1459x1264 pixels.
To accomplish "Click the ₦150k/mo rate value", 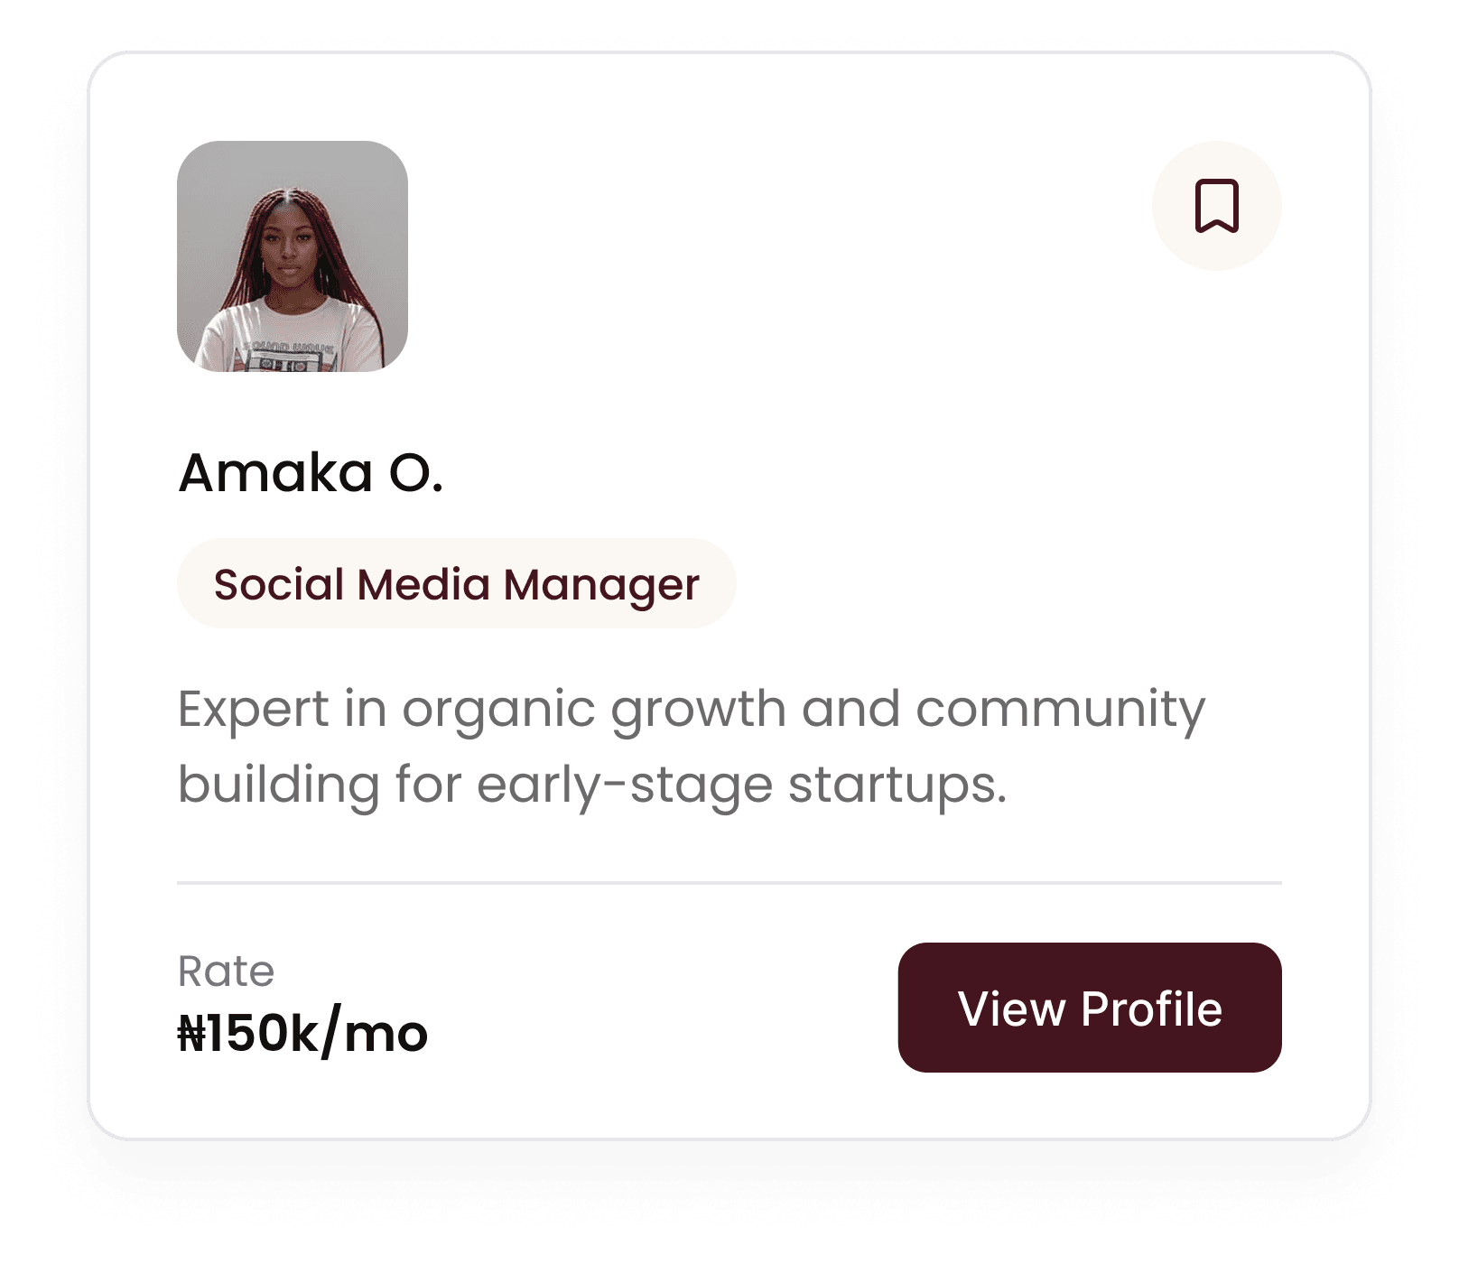I will (302, 1033).
